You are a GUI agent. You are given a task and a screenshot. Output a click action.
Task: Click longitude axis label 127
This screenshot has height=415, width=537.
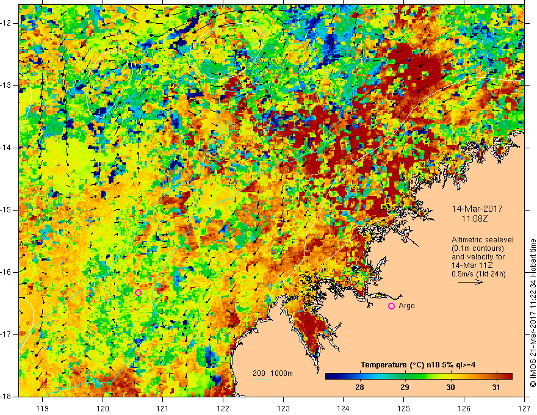tap(524, 408)
